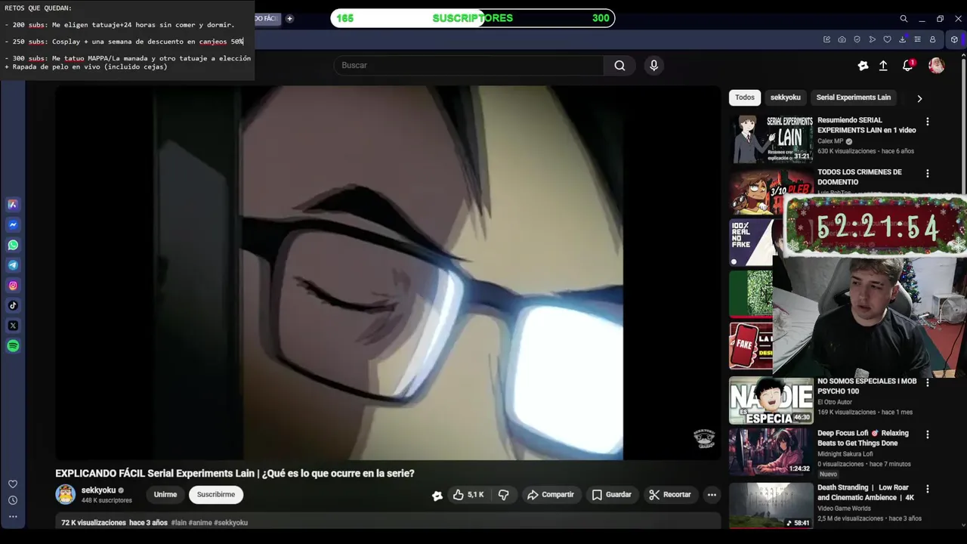Click Compartir share button

tap(551, 495)
